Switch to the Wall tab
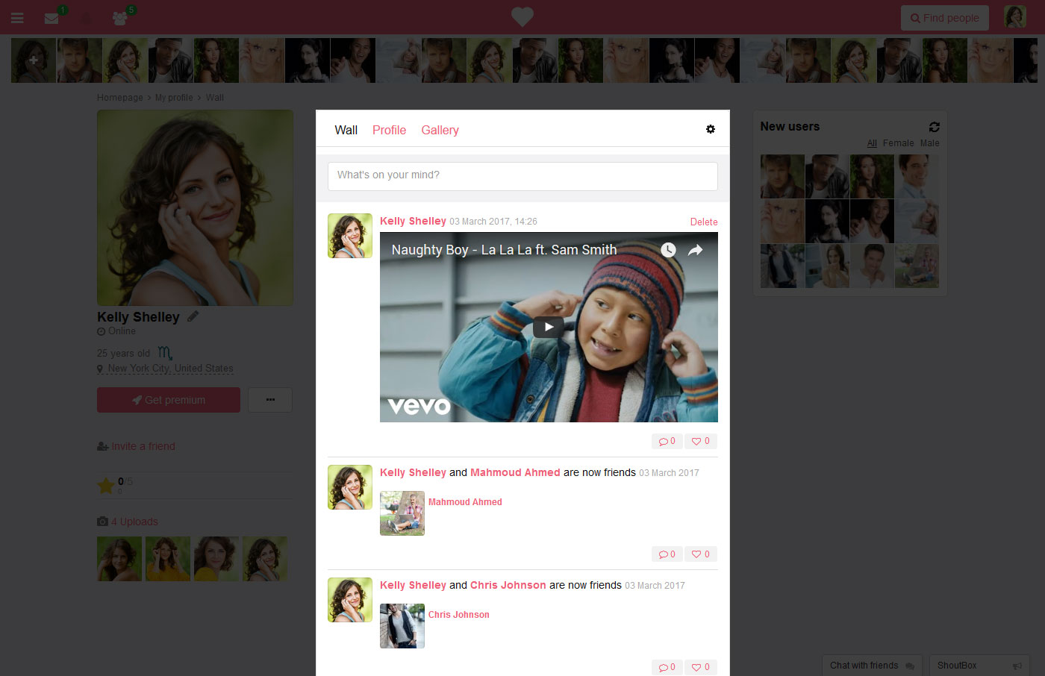The height and width of the screenshot is (676, 1045). pyautogui.click(x=346, y=130)
